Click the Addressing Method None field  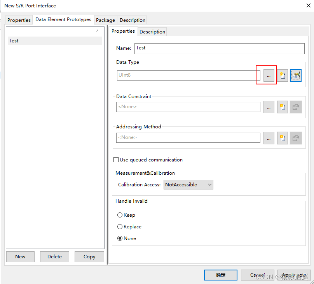(x=188, y=138)
